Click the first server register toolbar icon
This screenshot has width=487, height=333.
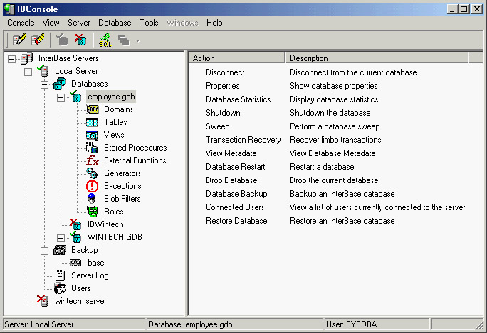pyautogui.click(x=19, y=40)
